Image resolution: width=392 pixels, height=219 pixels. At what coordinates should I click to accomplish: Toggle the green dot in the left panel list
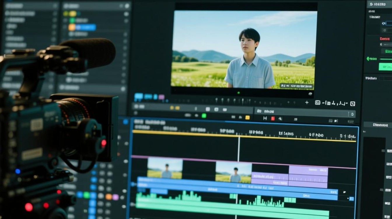coord(72,20)
